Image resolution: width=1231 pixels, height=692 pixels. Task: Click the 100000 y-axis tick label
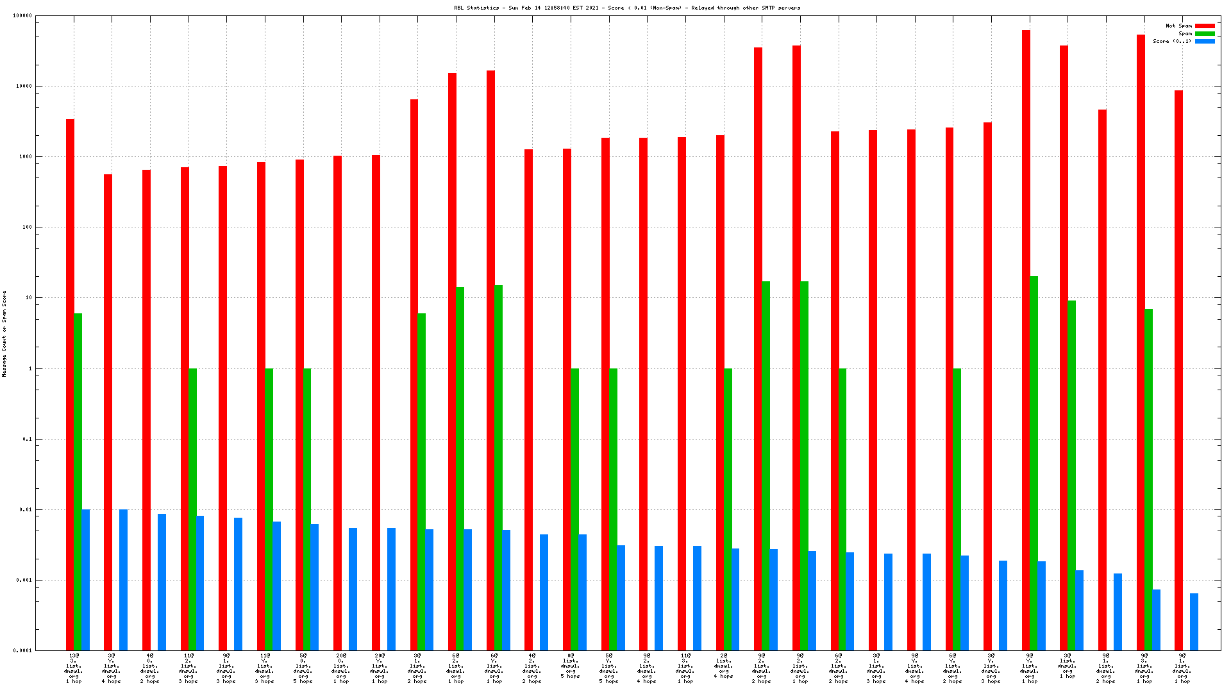tap(22, 16)
